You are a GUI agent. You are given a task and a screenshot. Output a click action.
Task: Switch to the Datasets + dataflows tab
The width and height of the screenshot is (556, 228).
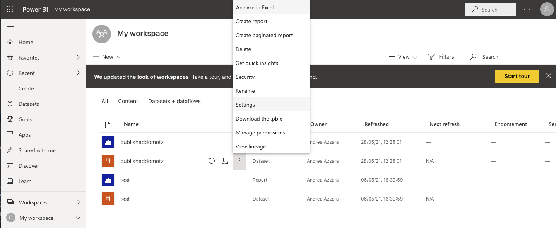pyautogui.click(x=174, y=101)
